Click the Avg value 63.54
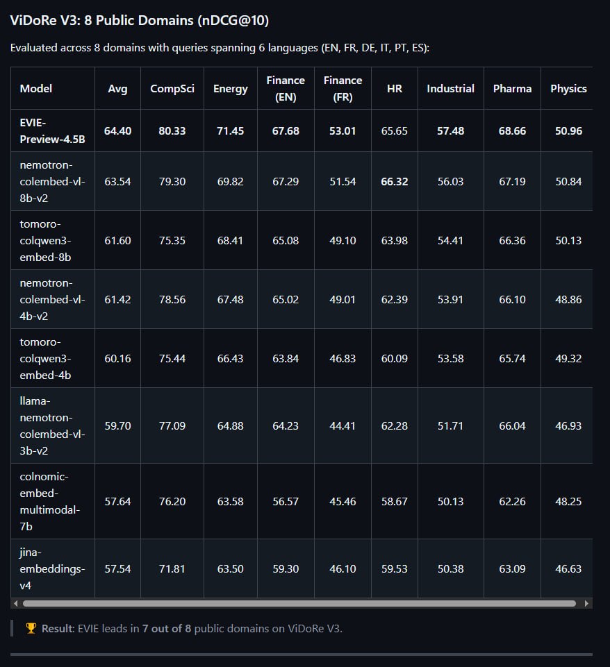Viewport: 610px width, 667px height. click(x=117, y=181)
